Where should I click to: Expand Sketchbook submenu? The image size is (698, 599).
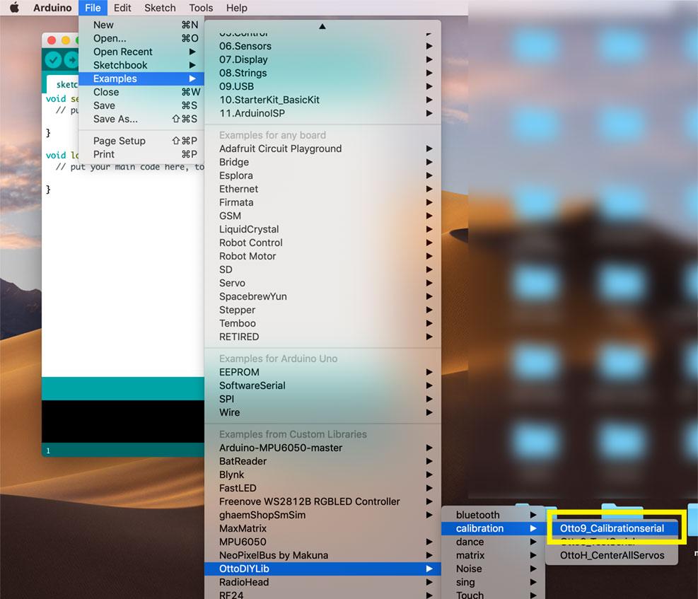click(141, 65)
